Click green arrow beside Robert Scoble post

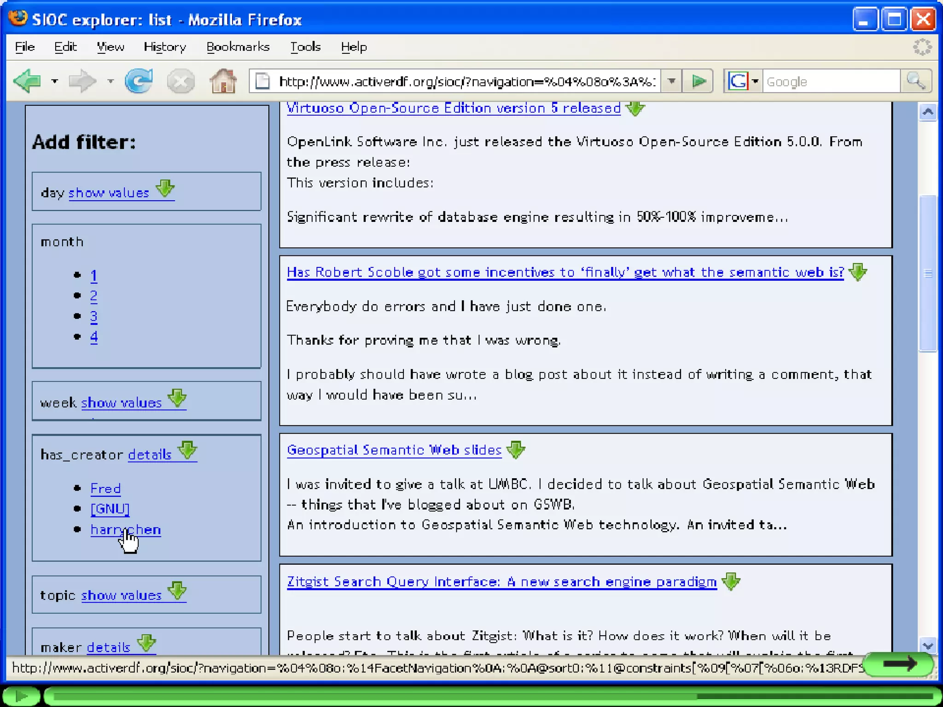(858, 272)
